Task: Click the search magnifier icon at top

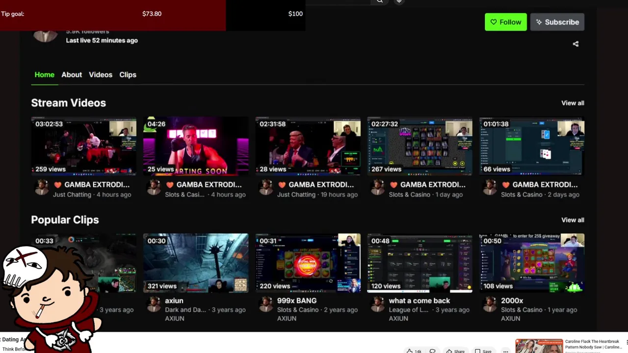Action: tap(379, 1)
